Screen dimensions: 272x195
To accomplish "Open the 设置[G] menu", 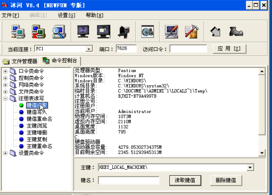I will click(67, 15).
